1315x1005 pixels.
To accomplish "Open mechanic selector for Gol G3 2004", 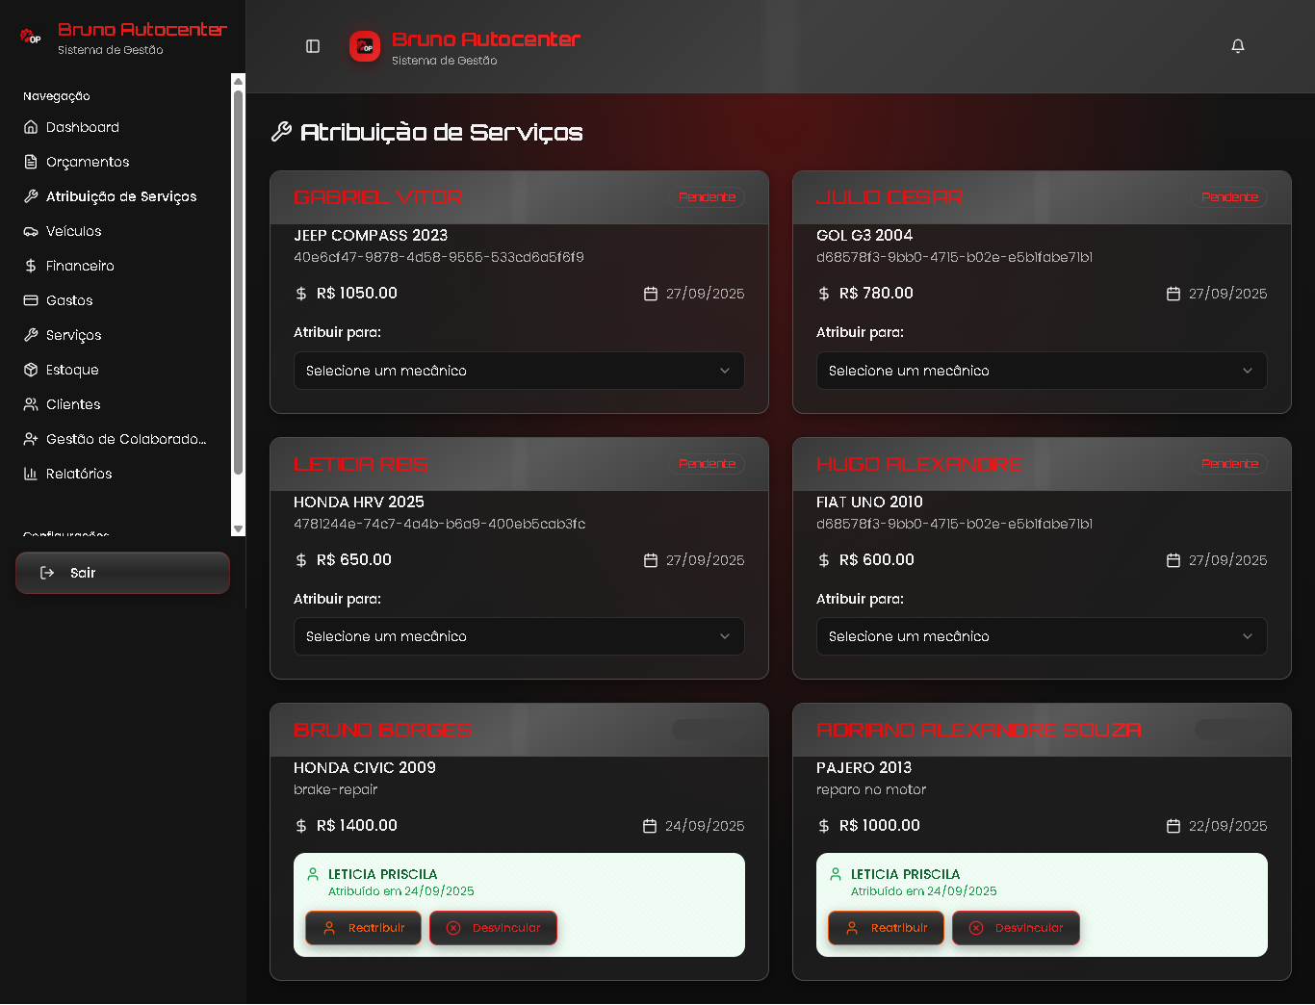I will (x=1042, y=371).
